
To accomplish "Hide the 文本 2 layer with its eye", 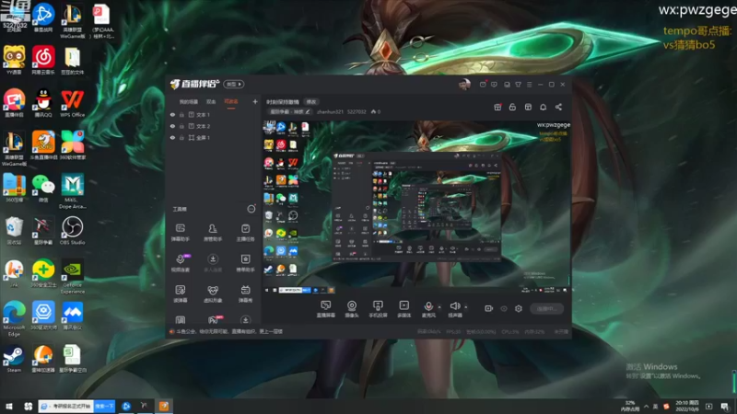I will (x=172, y=126).
